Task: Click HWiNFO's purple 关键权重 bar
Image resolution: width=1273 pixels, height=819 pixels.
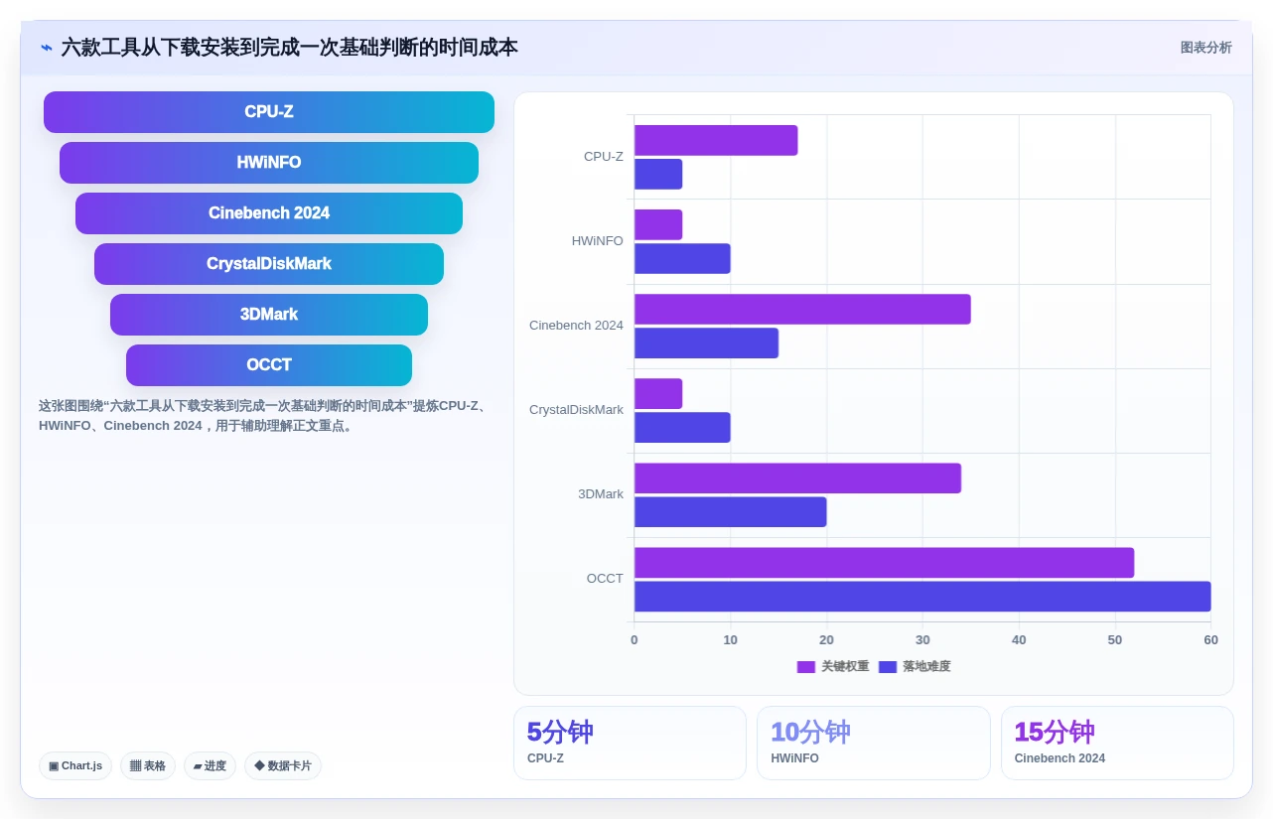Action: coord(658,224)
